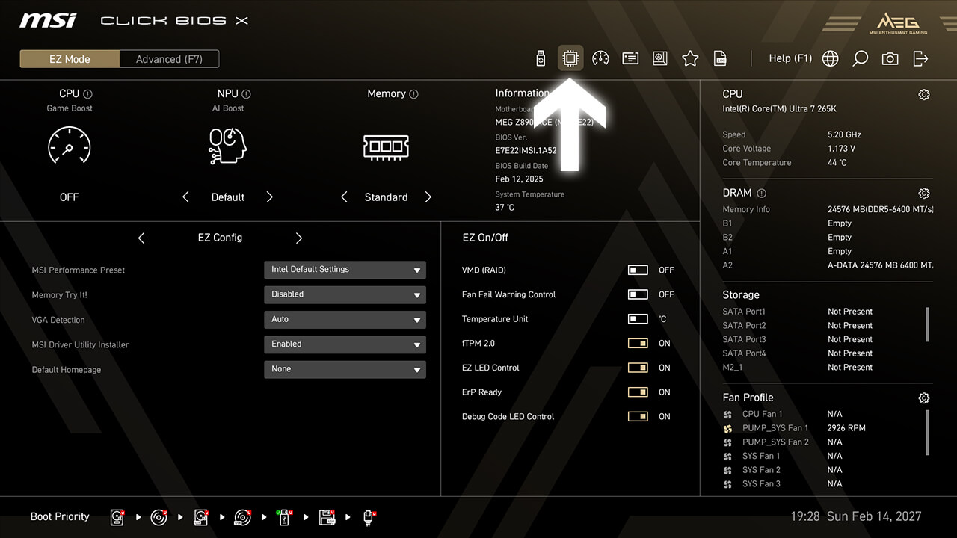
Task: Click the info icon beside CPU Game Boost
Action: coord(87,94)
